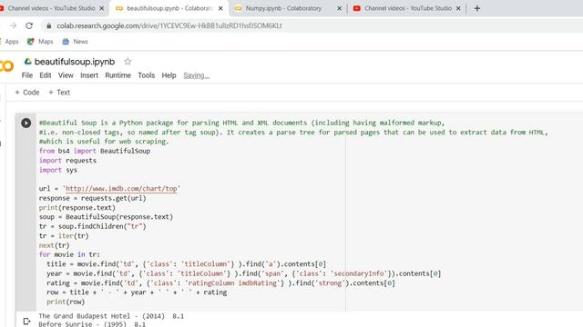Click the 'print(response.text)' line
Image resolution: width=583 pixels, height=327 pixels.
point(77,208)
